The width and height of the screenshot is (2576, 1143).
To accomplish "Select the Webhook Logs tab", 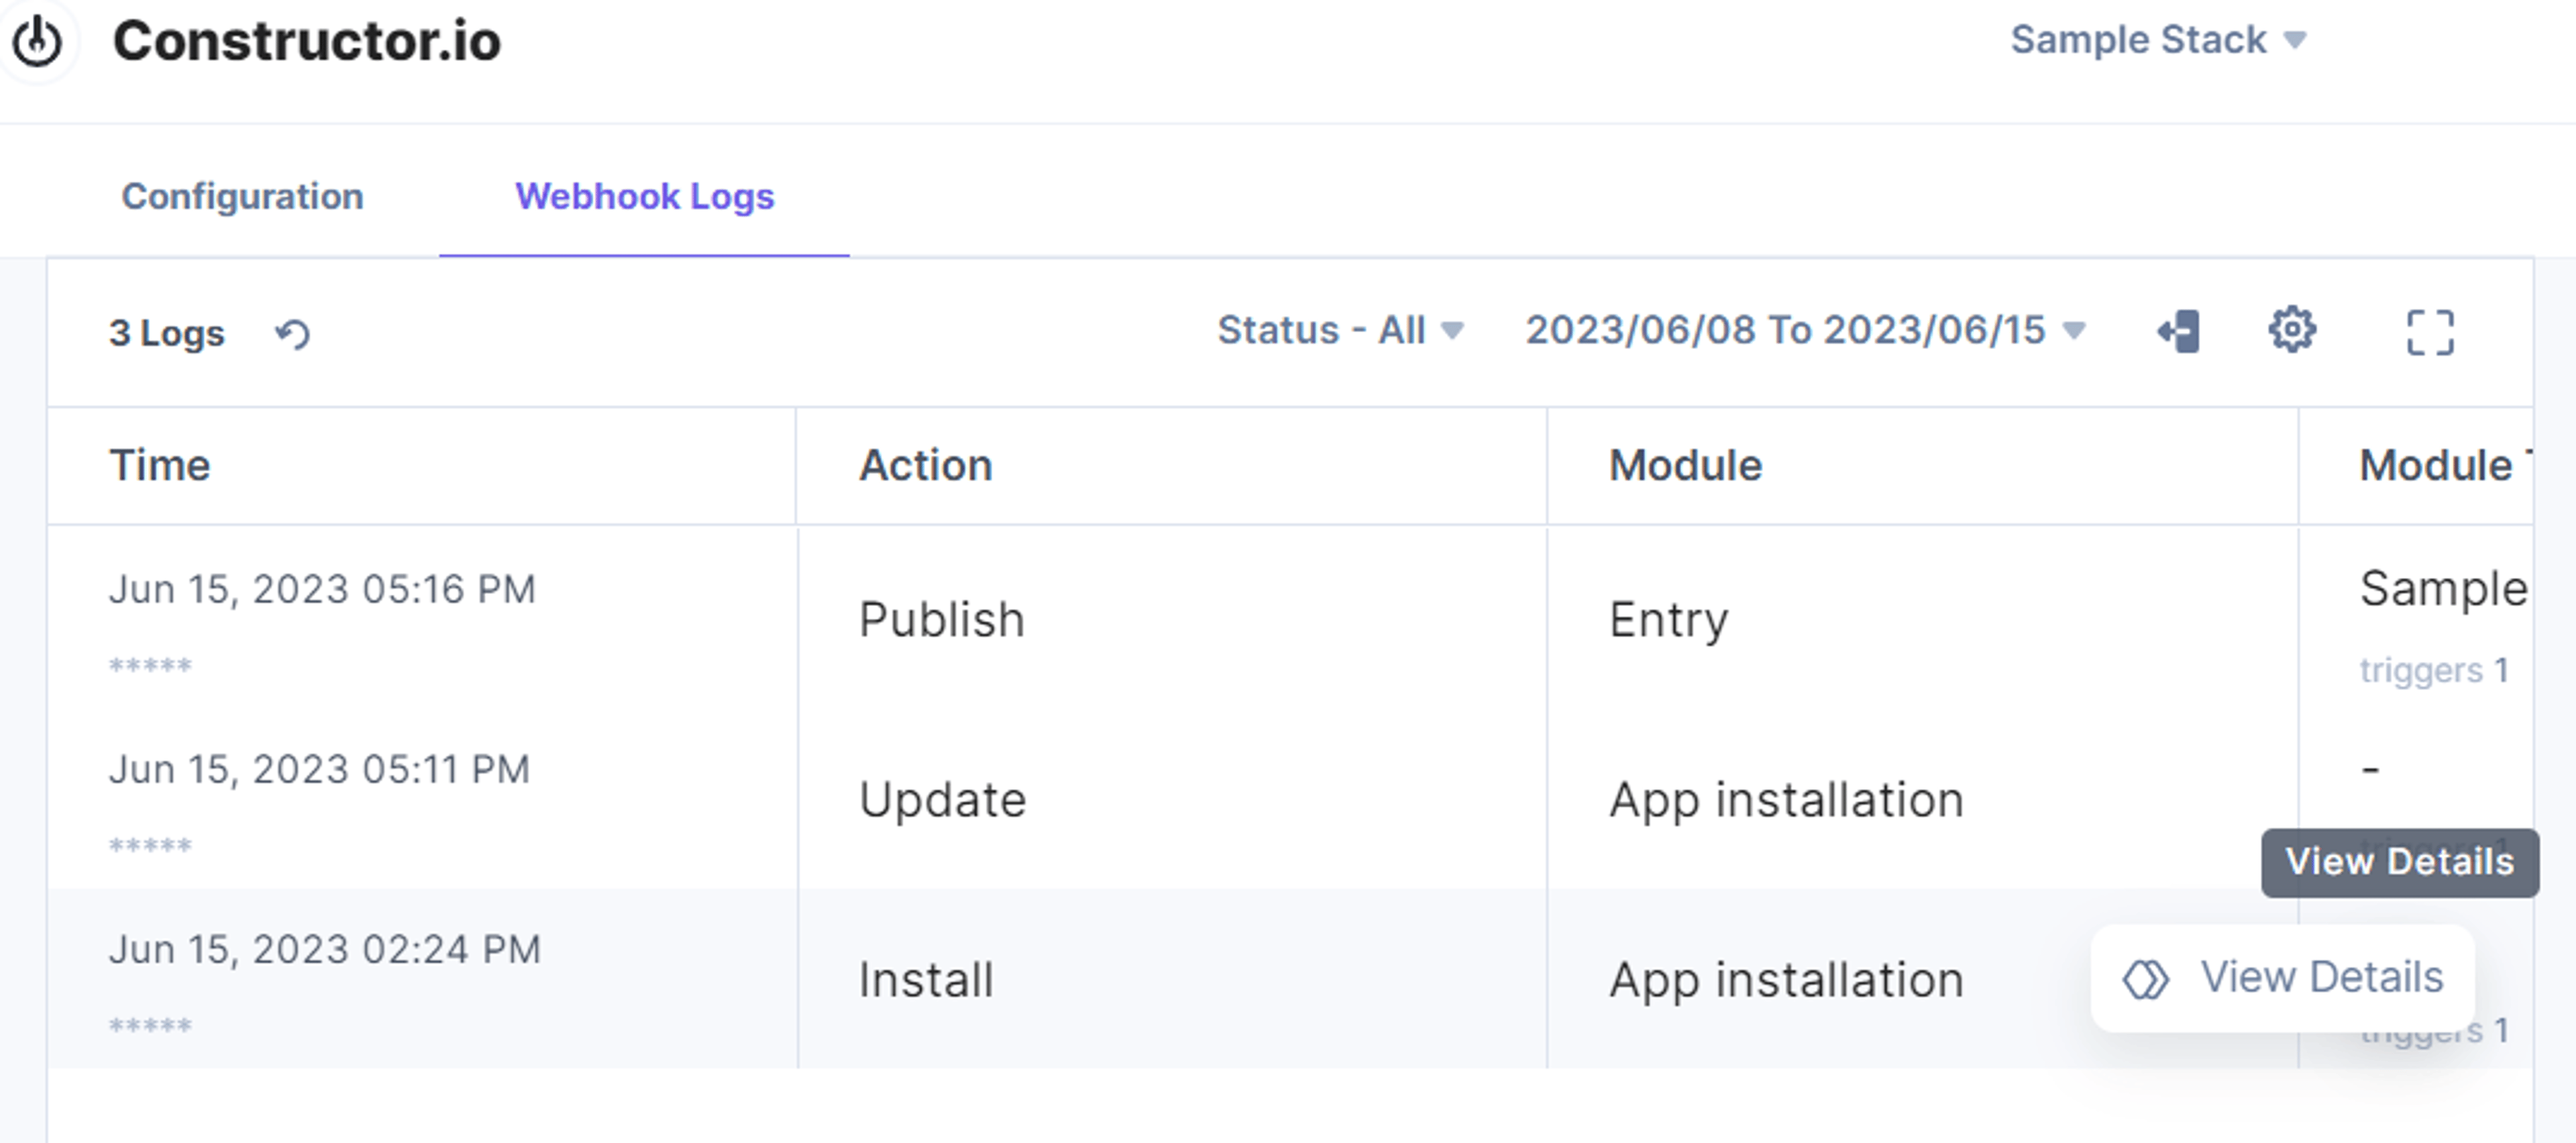I will (644, 196).
